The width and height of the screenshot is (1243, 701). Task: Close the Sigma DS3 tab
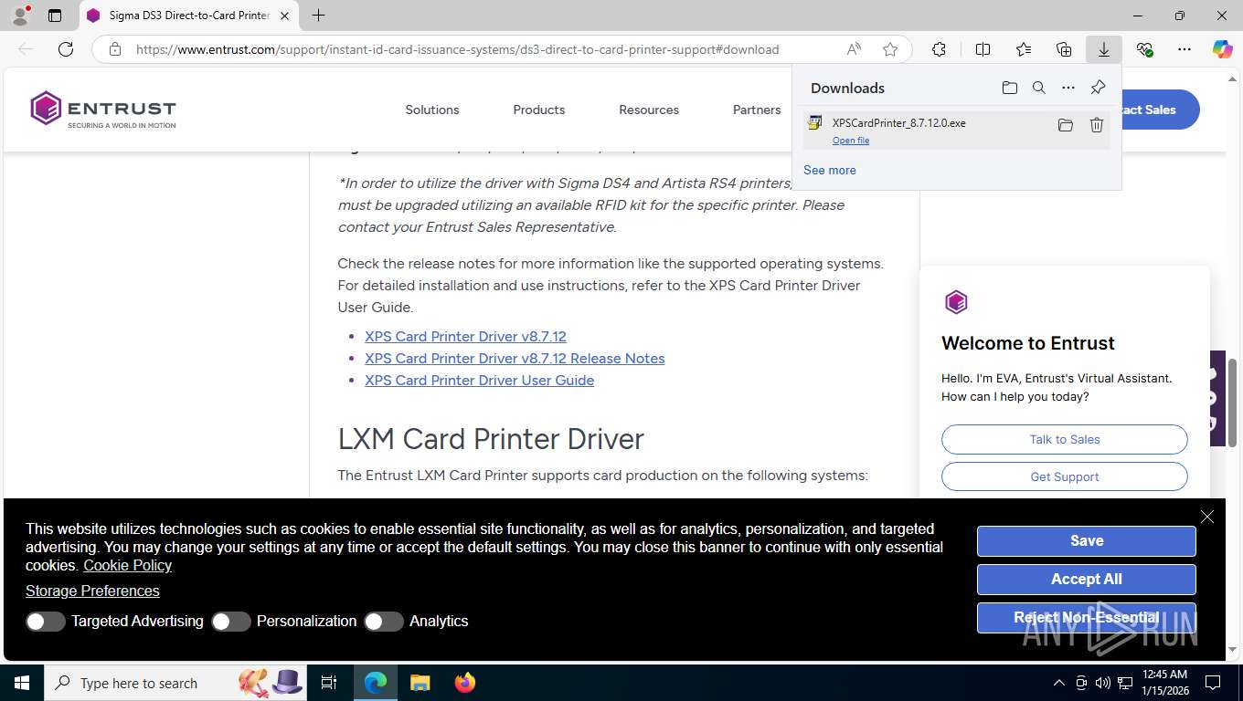pos(285,16)
